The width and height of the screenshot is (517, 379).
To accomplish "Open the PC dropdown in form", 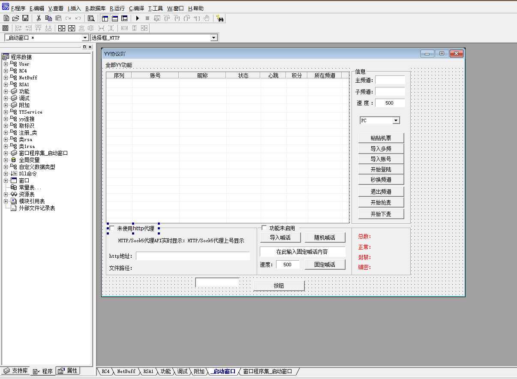I will pos(396,120).
